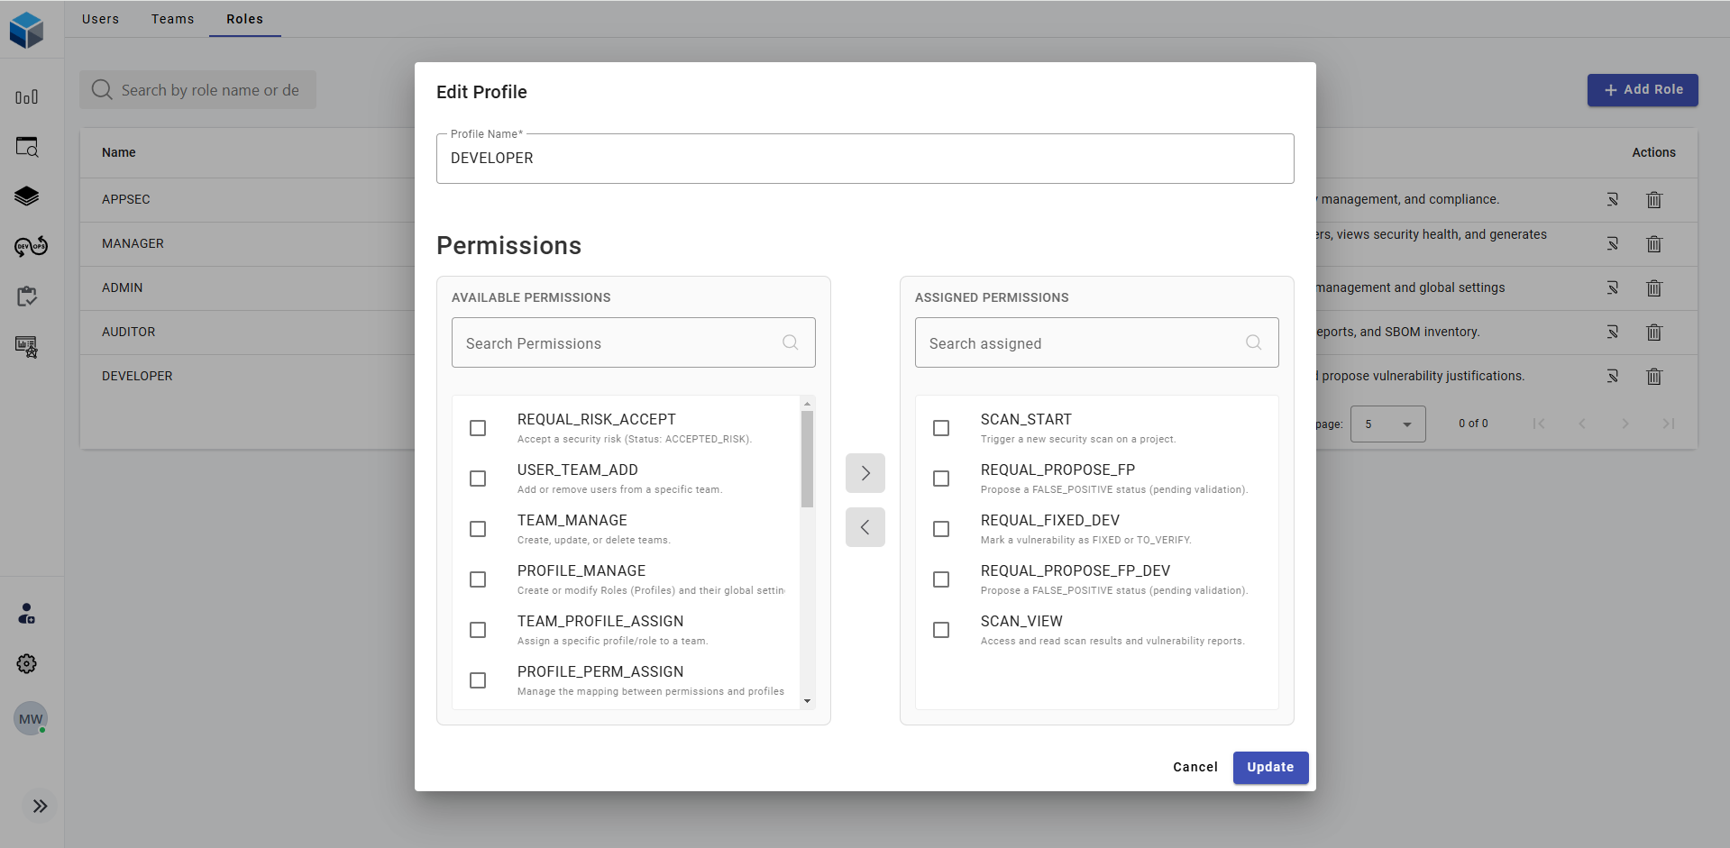
Task: Cancel the Edit Profile dialog
Action: pyautogui.click(x=1195, y=767)
